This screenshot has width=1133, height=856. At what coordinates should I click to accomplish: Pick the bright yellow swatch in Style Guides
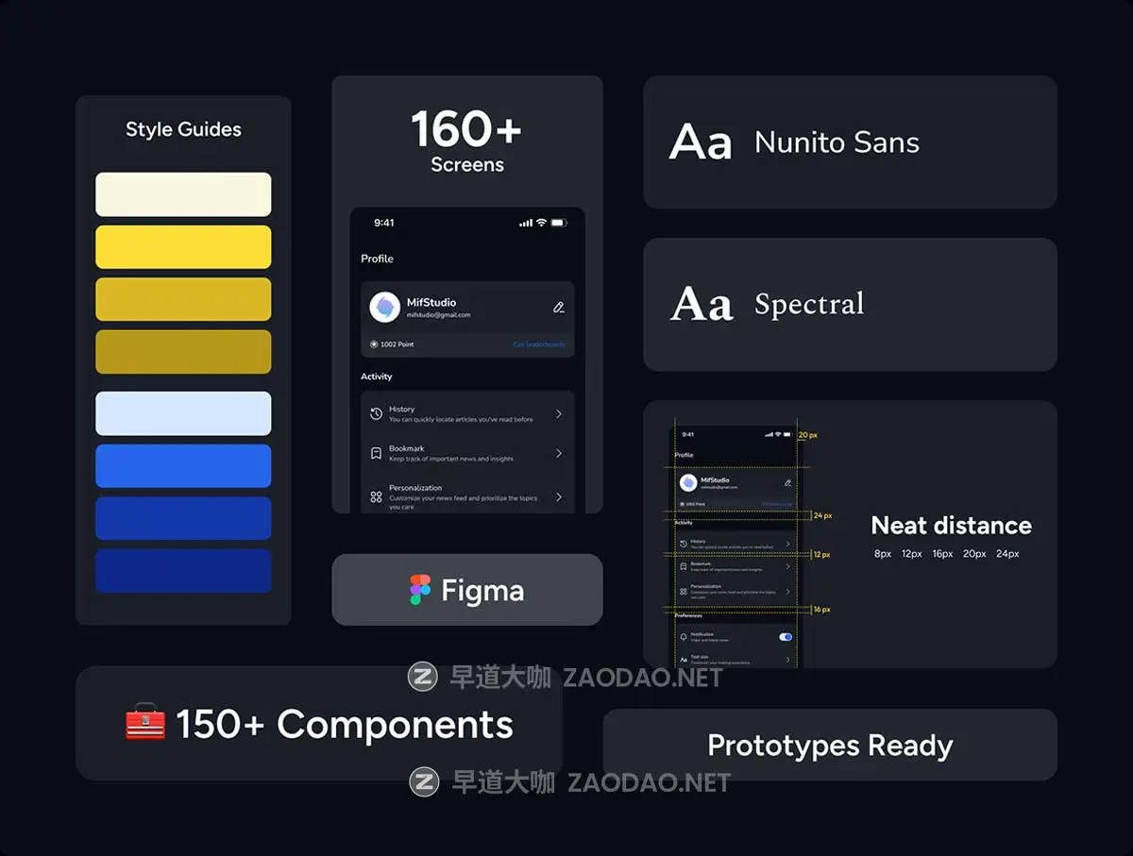coord(183,247)
